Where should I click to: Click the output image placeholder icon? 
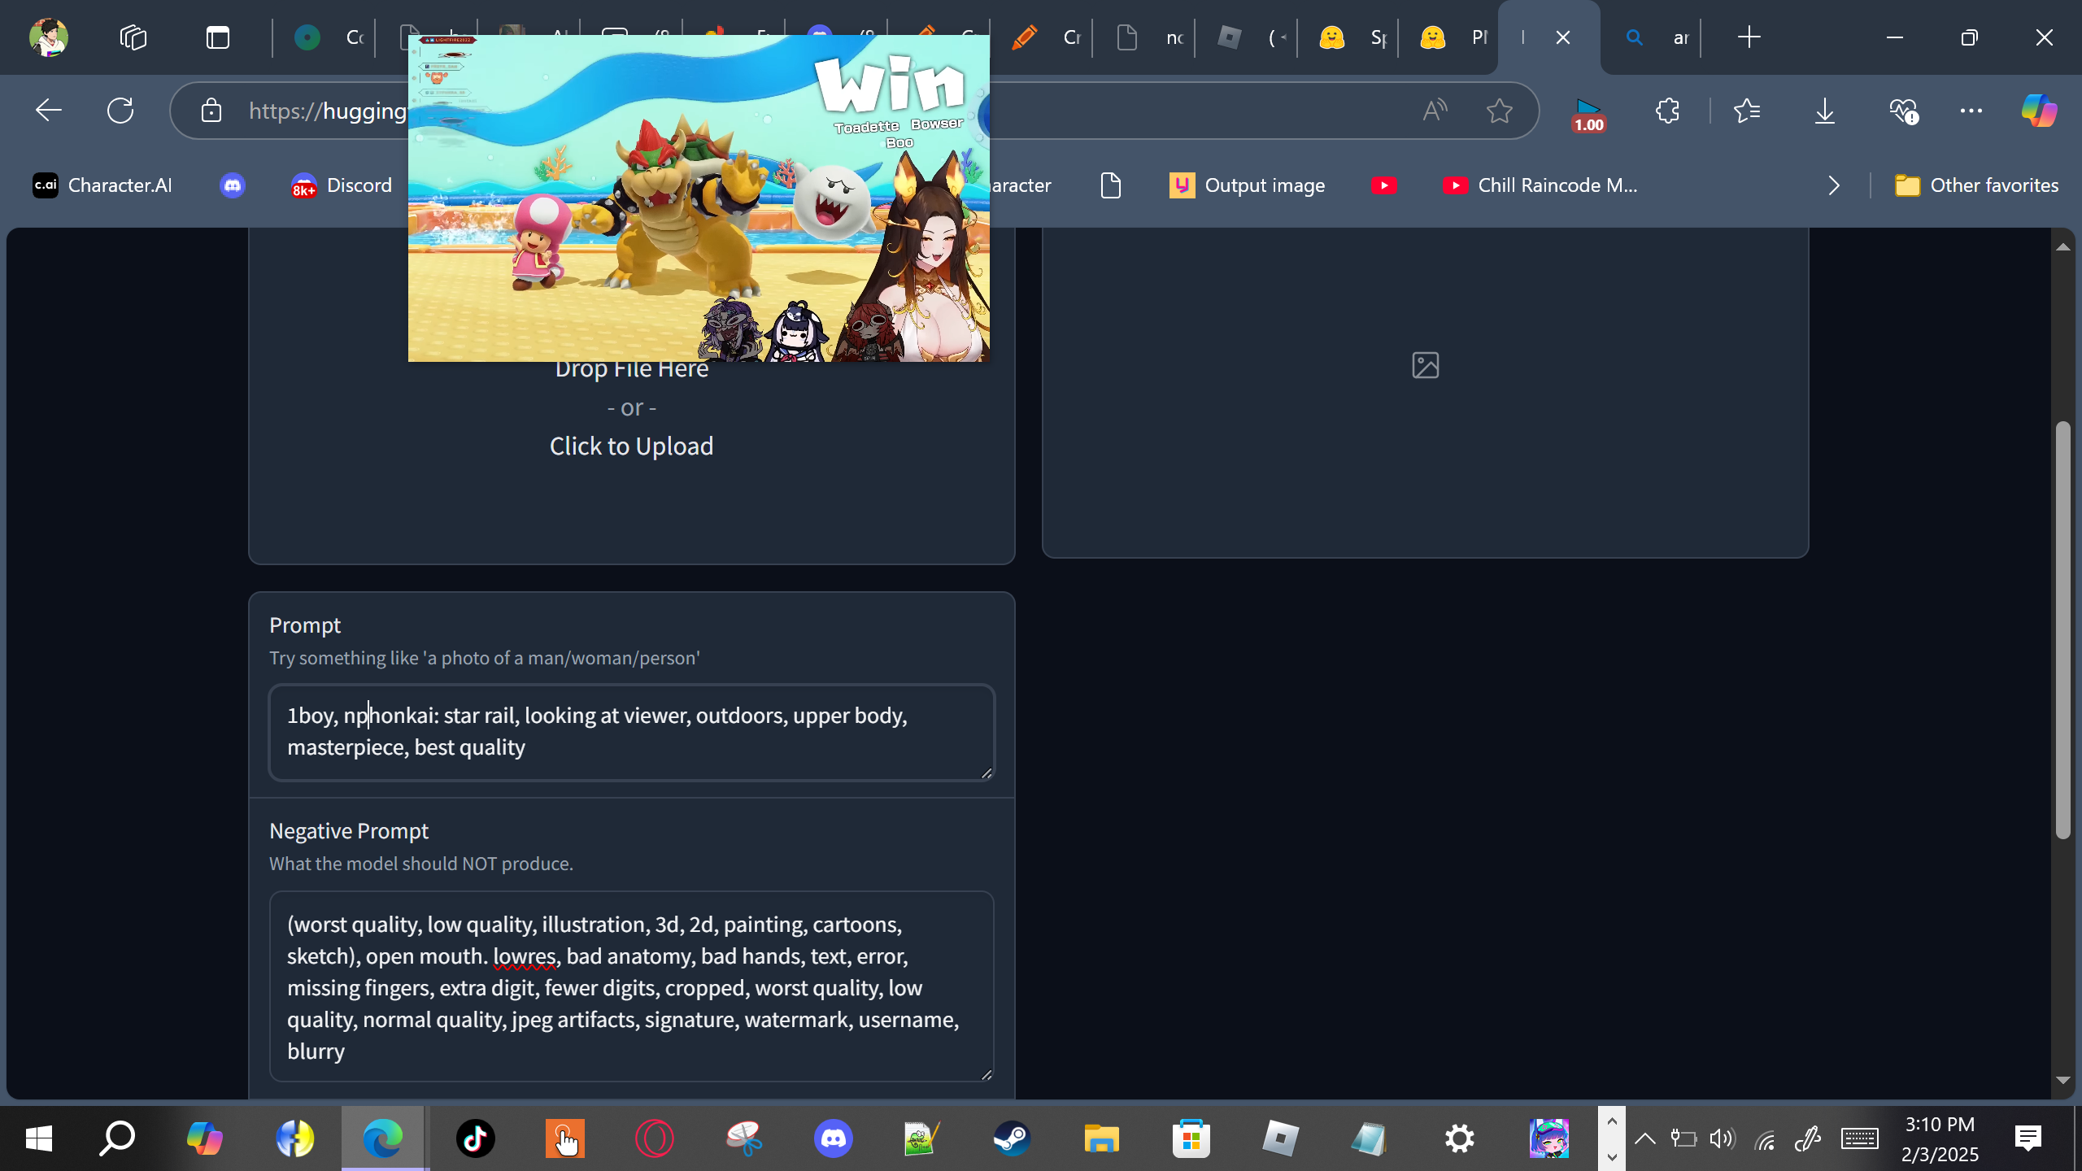[x=1426, y=365]
